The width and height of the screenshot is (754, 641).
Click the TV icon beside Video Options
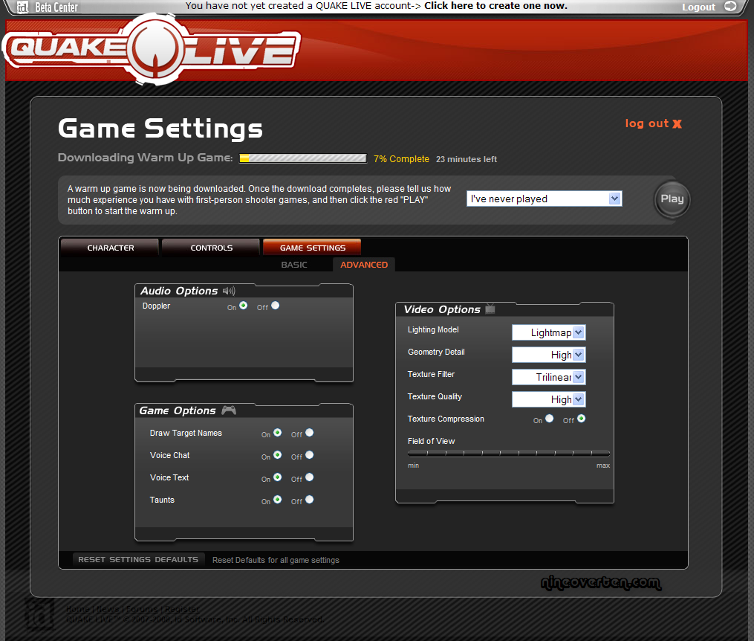[490, 309]
